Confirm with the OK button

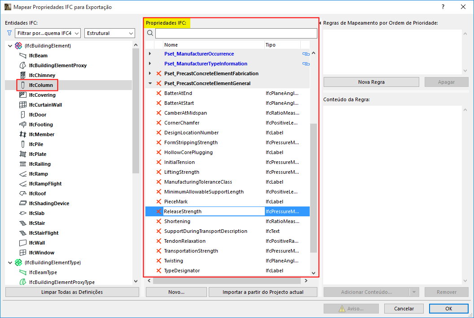(x=448, y=309)
